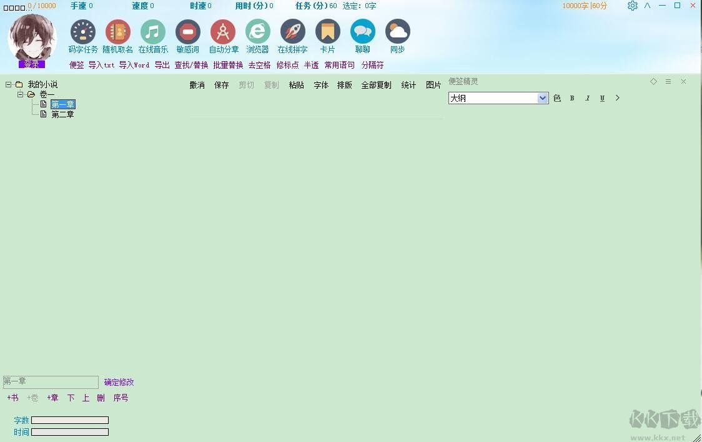Click +章 to add a new chapter
The image size is (702, 442).
point(52,398)
